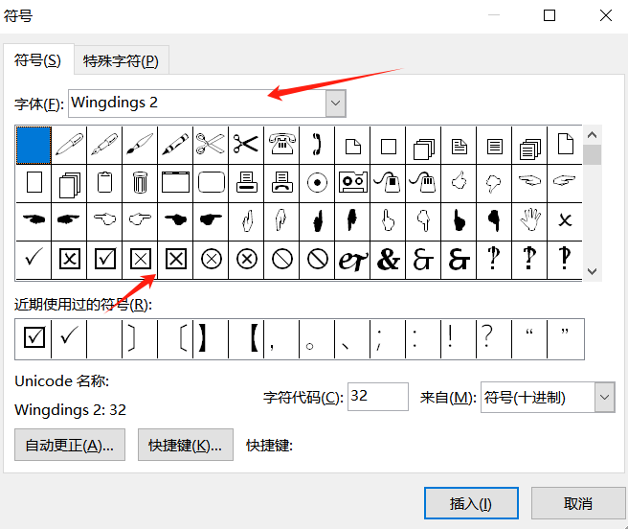Pick the plain check mark in recently used symbols

[69, 339]
